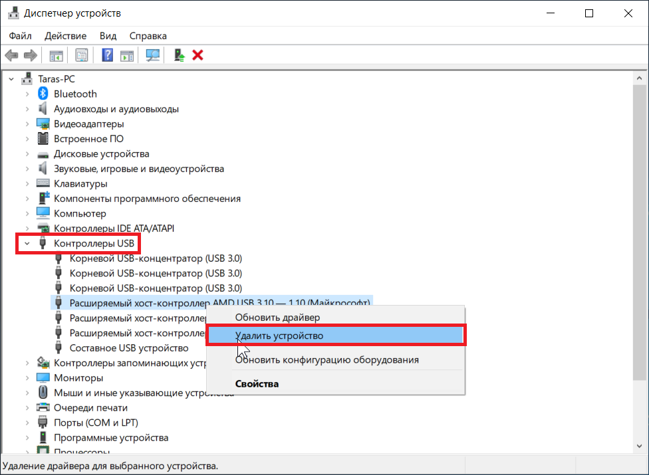Click the Видеоадаптеры display adapter icon
The image size is (649, 475).
43,124
